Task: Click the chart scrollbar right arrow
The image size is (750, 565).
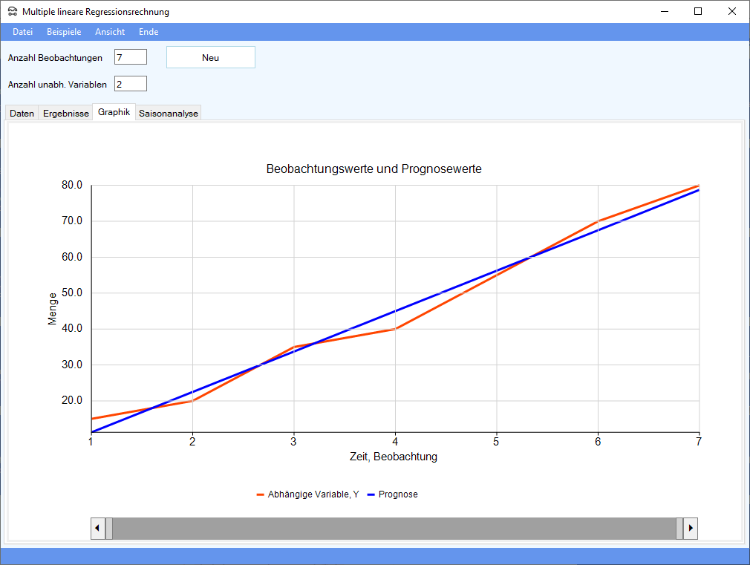Action: [x=691, y=529]
